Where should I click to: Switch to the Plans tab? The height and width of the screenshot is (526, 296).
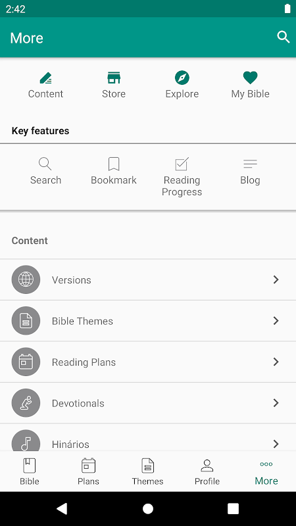point(89,471)
